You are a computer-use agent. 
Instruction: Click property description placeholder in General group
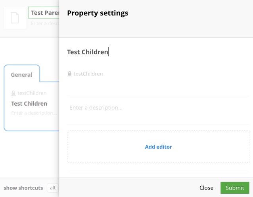click(34, 113)
